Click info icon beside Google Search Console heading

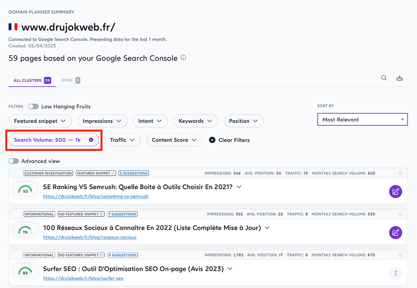pos(183,58)
